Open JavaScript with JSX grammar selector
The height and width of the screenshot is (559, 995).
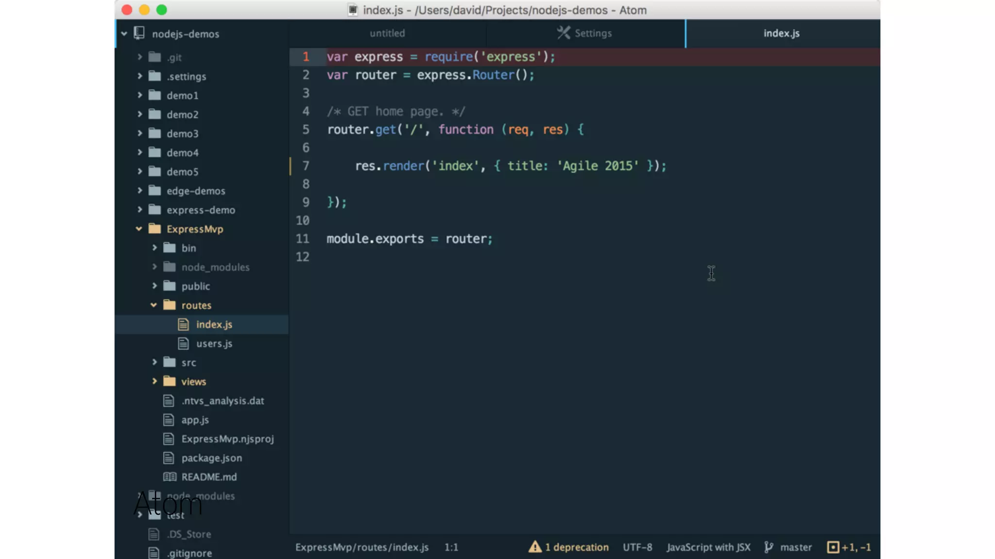point(708,547)
